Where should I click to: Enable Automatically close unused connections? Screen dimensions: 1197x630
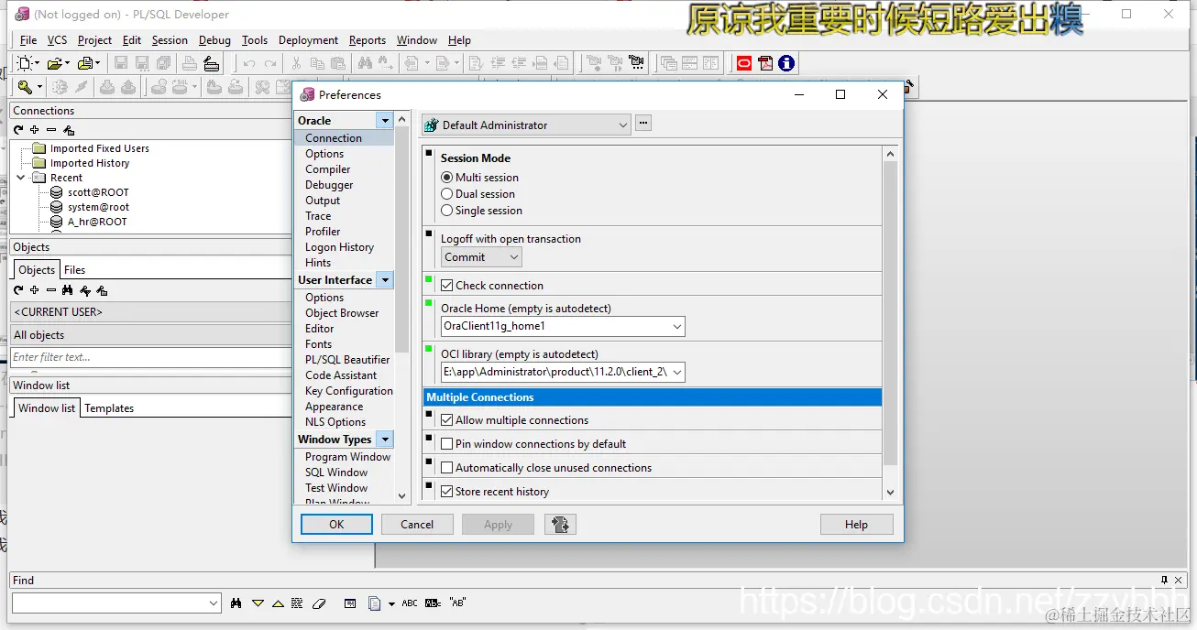(x=447, y=468)
